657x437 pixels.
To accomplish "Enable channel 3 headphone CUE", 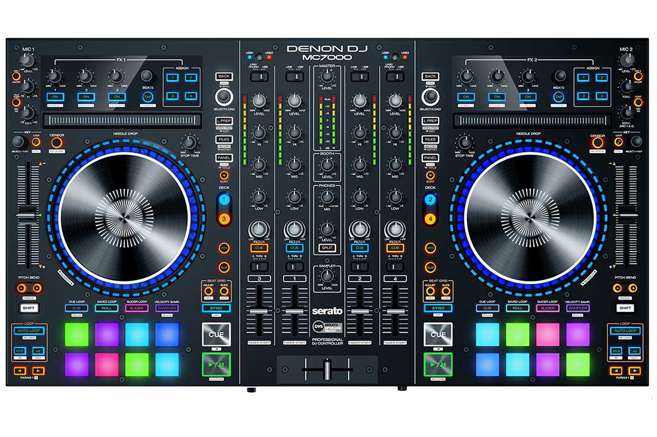I will 259,248.
